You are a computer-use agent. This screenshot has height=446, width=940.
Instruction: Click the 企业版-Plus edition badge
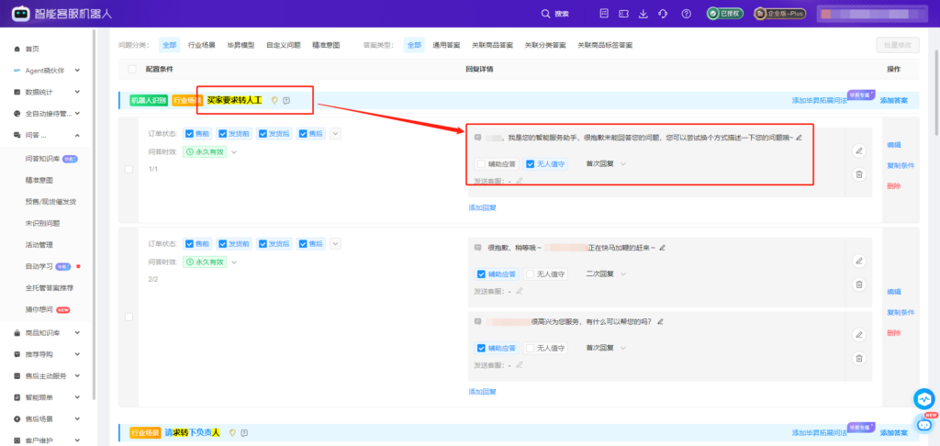point(779,14)
